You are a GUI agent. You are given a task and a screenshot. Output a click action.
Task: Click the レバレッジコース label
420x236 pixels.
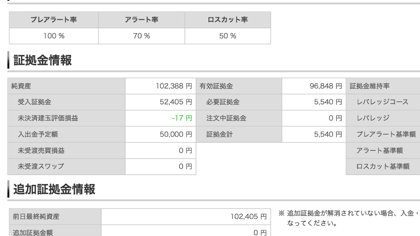[x=383, y=102]
